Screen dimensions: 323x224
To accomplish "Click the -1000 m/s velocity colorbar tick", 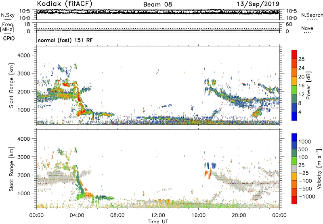I will coord(307,197).
